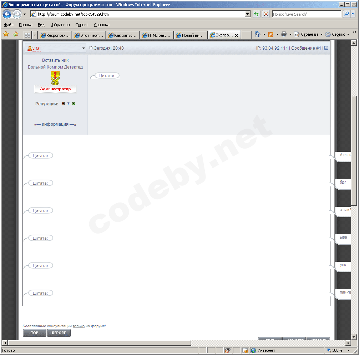Expand the RSS feeds dropdown arrow

click(x=277, y=34)
